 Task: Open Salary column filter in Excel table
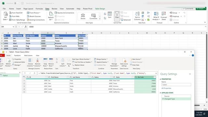(53, 35)
